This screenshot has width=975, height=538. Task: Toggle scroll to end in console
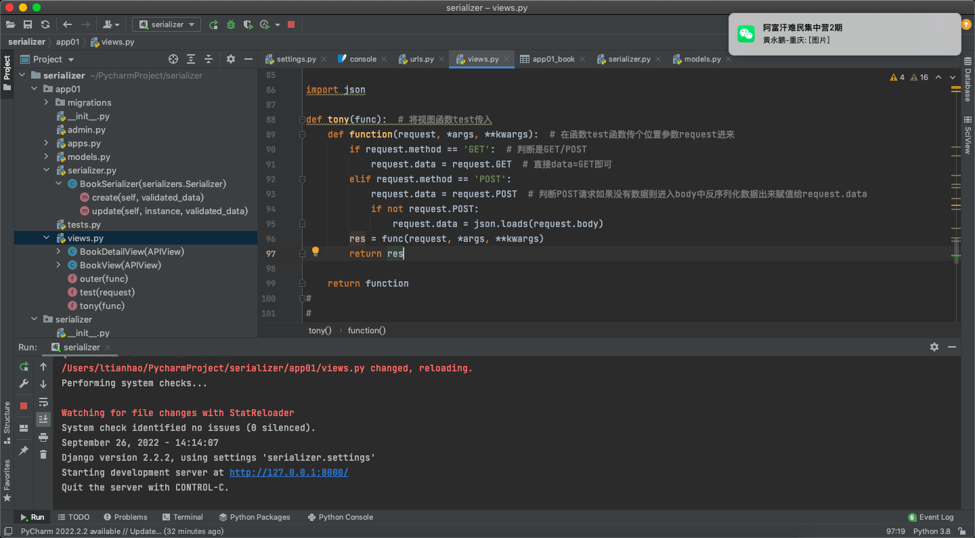point(43,419)
